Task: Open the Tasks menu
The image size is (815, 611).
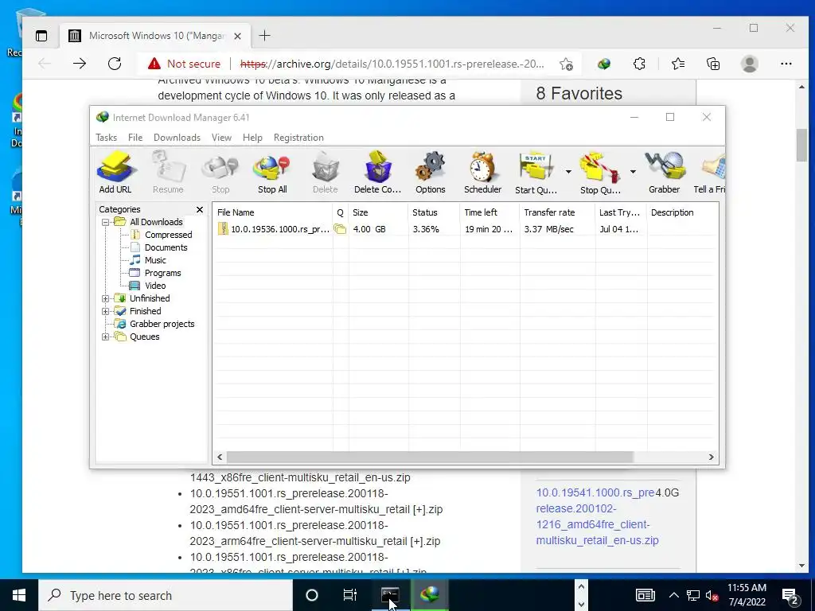Action: [x=106, y=138]
